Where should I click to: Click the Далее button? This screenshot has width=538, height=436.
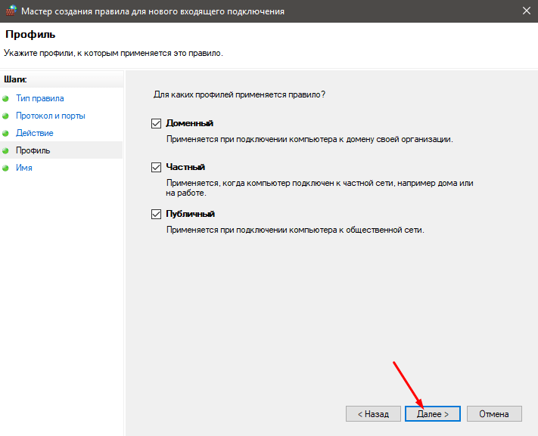[x=433, y=414]
